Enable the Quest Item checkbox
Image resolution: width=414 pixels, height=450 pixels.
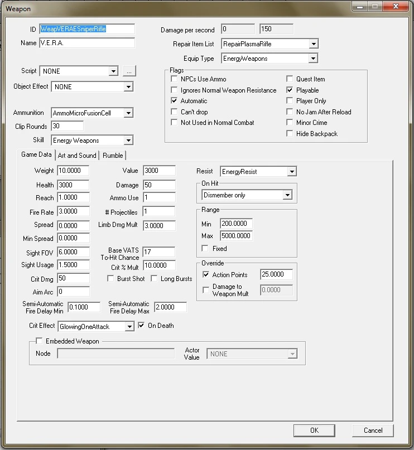(x=290, y=79)
